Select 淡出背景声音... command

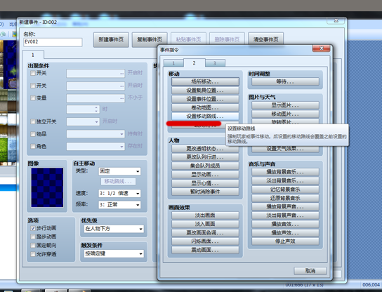(x=285, y=215)
